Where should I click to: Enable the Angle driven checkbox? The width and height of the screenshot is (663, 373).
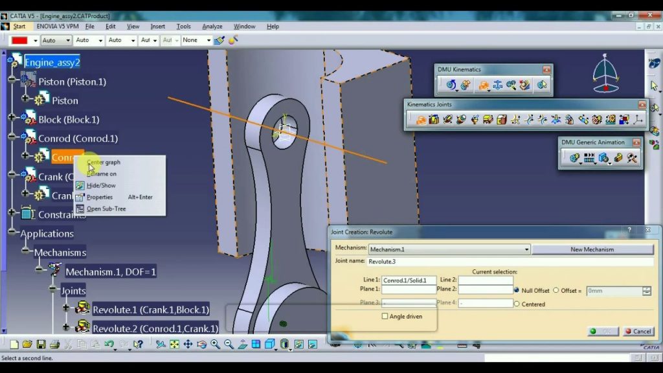(385, 316)
